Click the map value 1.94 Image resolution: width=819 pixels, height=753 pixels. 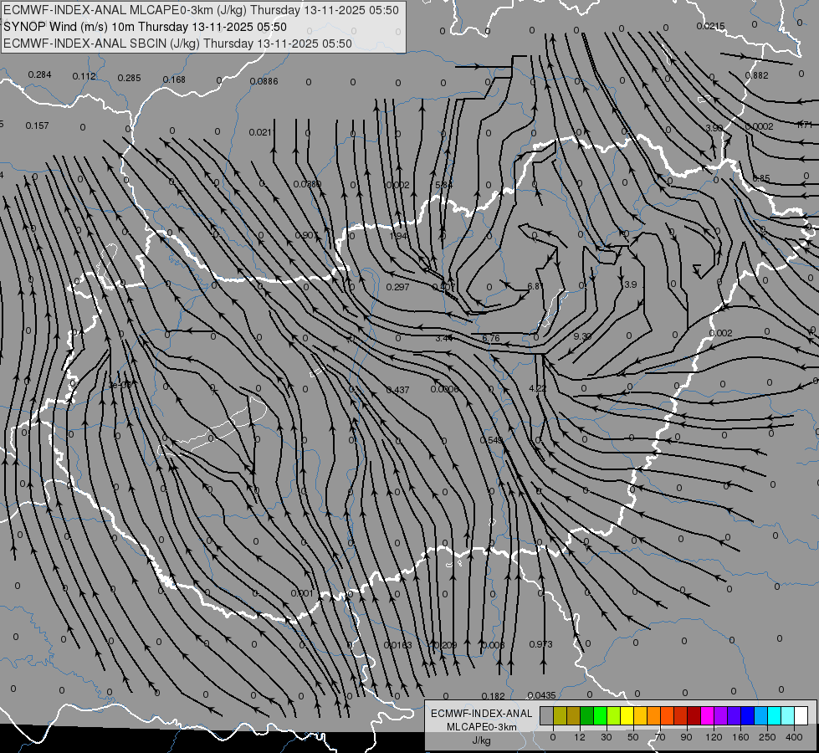tap(398, 236)
